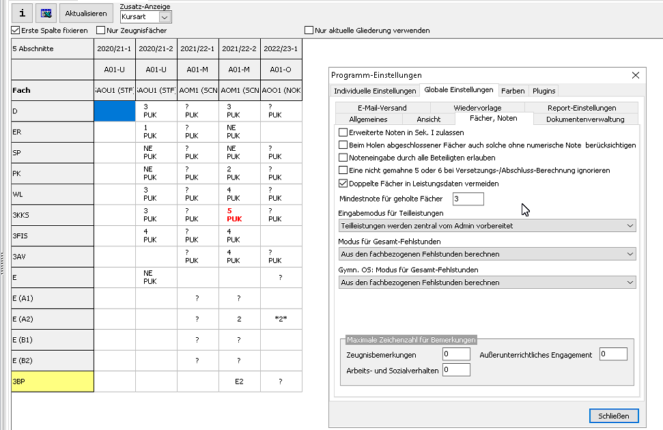Open the Plugins tab
This screenshot has height=430, width=663.
point(544,91)
